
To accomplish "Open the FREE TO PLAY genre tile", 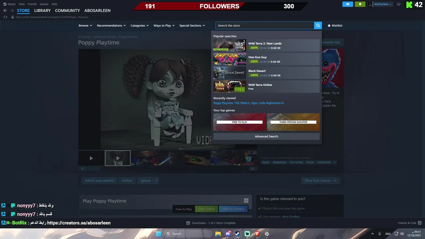I will click(x=240, y=122).
